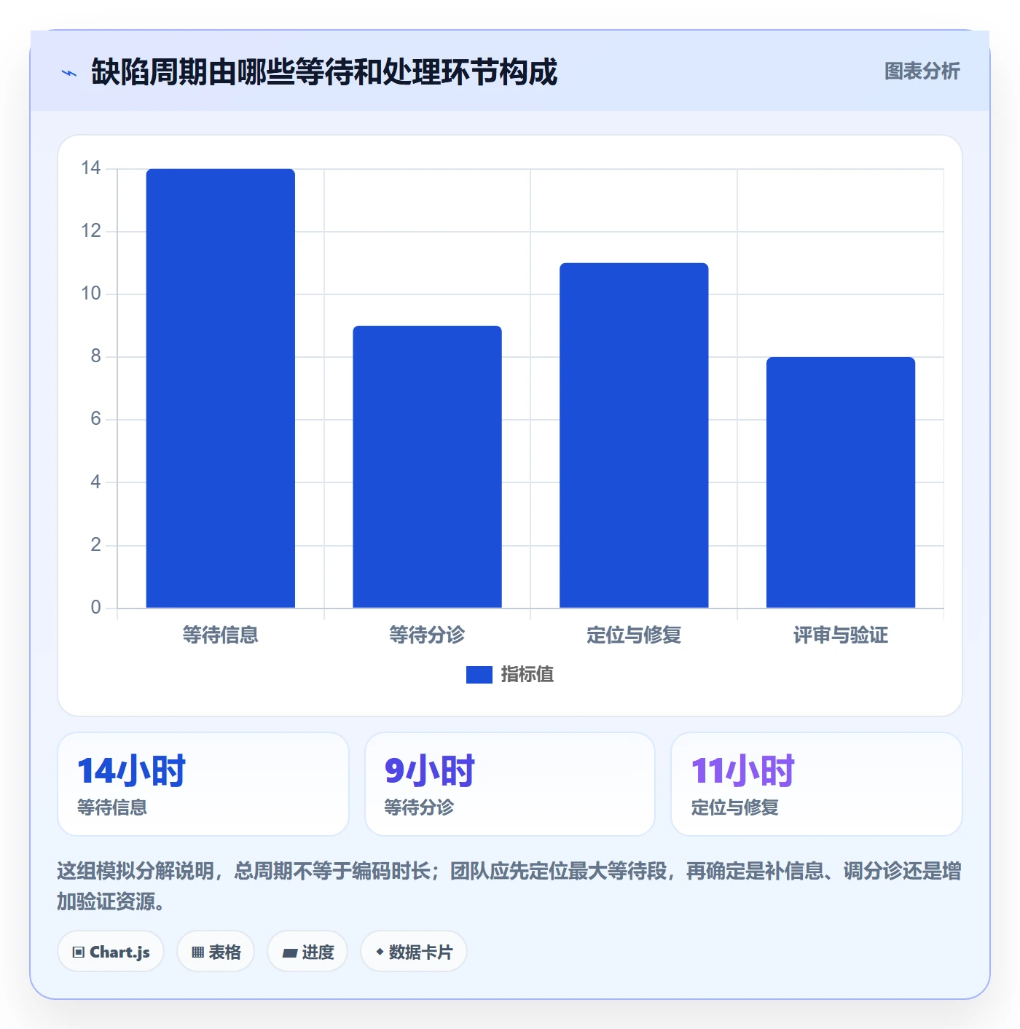This screenshot has height=1029, width=1020.
Task: Click the square icon in Chart.js tag
Action: click(79, 952)
